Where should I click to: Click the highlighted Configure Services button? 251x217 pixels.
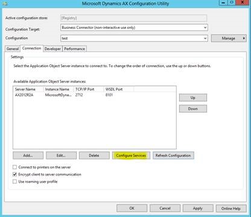coord(131,156)
